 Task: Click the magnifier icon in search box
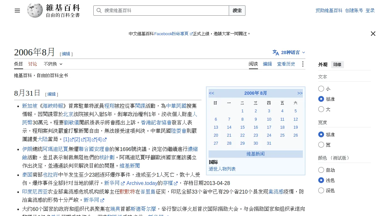coord(99,11)
